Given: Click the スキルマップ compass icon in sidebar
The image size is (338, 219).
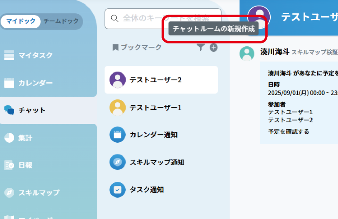Looking at the screenshot, I should 9,193.
